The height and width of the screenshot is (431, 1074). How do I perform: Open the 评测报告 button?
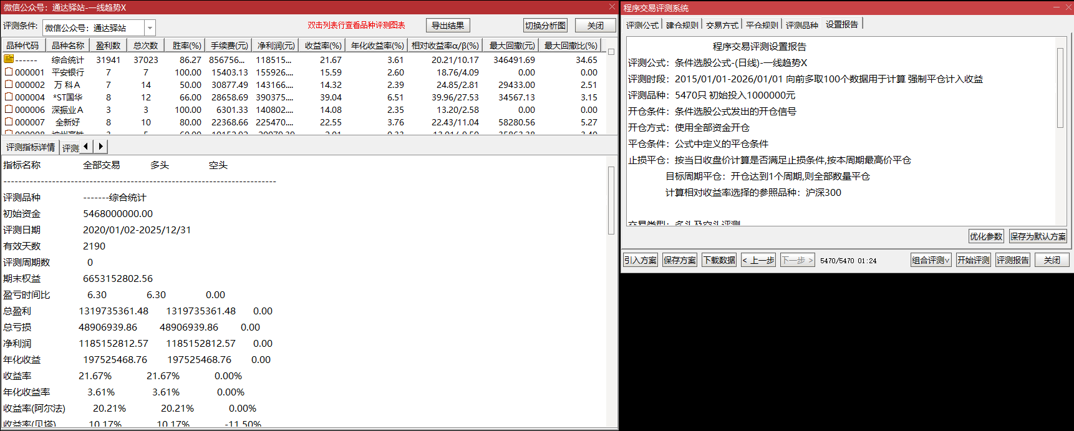(x=1013, y=260)
